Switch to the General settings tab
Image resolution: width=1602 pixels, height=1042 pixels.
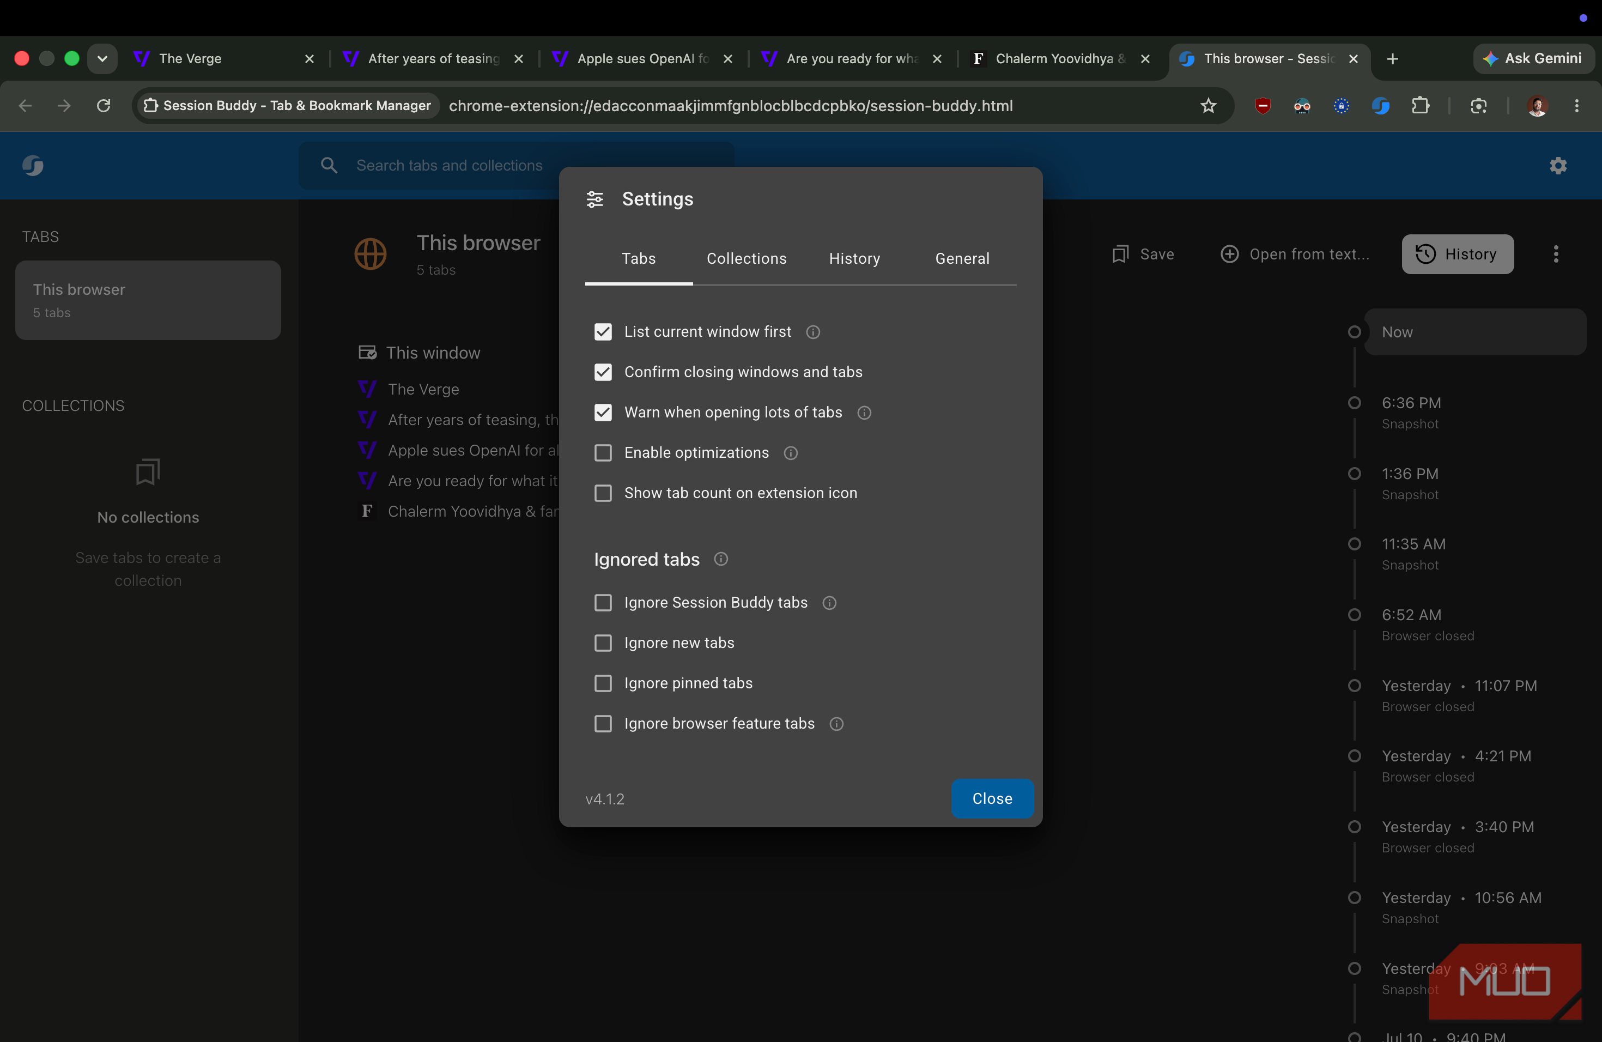962,258
